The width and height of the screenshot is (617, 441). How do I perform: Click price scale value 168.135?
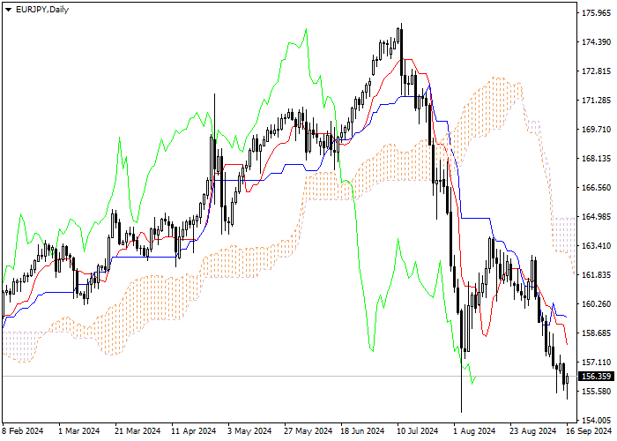[x=596, y=159]
